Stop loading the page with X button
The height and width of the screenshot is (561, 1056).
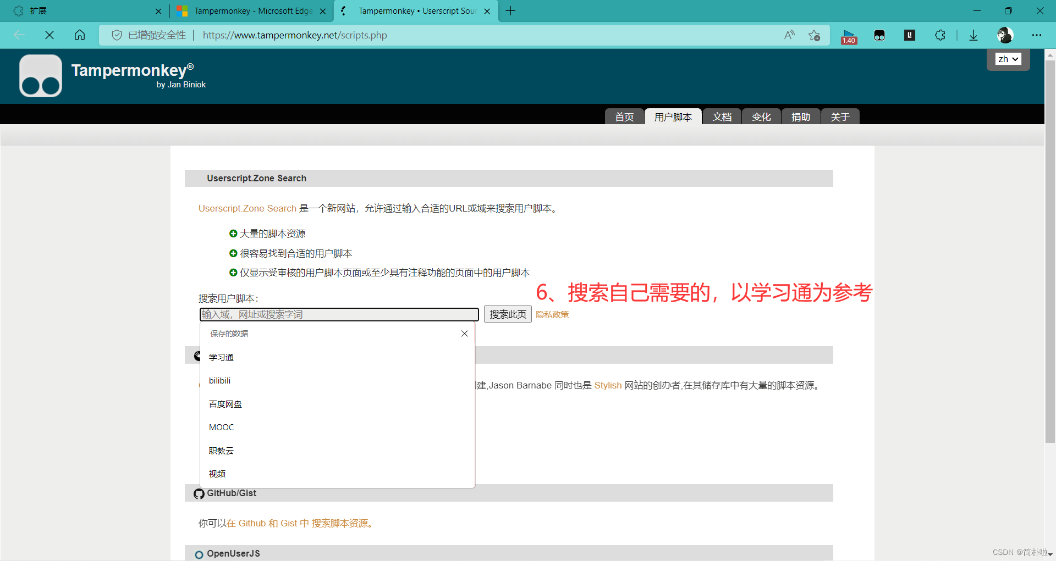click(50, 35)
